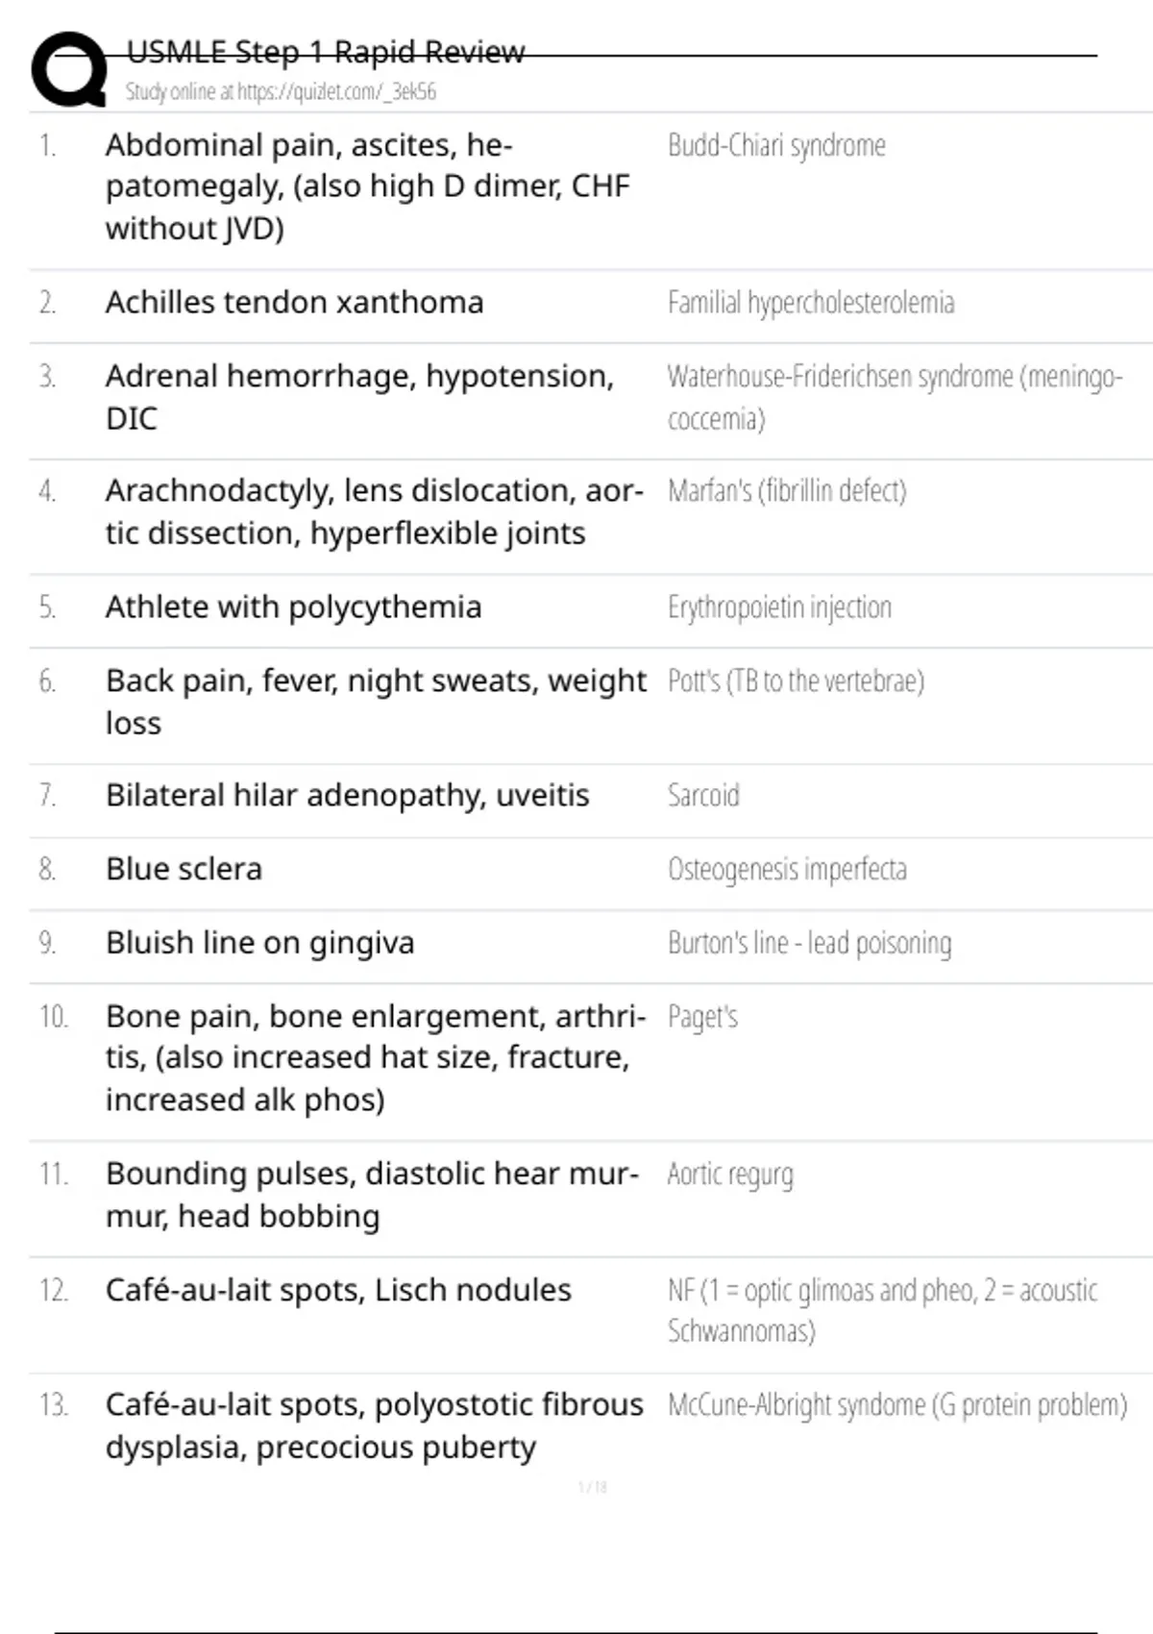The width and height of the screenshot is (1153, 1634).
Task: Select the Erythropoietin injection answer
Action: 779,608
